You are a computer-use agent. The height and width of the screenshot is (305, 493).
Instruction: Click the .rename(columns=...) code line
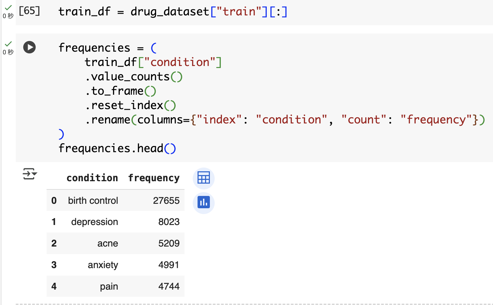click(x=285, y=120)
